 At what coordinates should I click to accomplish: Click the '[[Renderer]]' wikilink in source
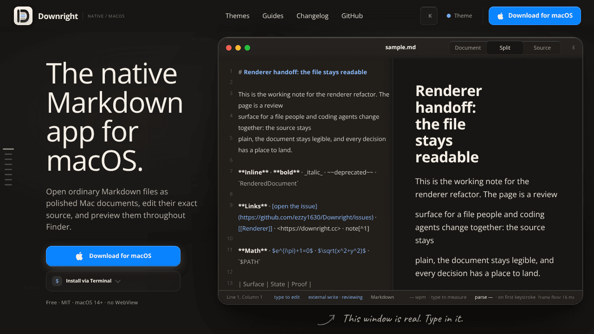[255, 228]
